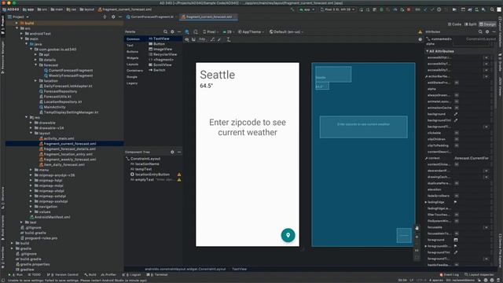The image size is (503, 283).
Task: Toggle the filterTouches attribute checkbox
Action: click(x=456, y=215)
